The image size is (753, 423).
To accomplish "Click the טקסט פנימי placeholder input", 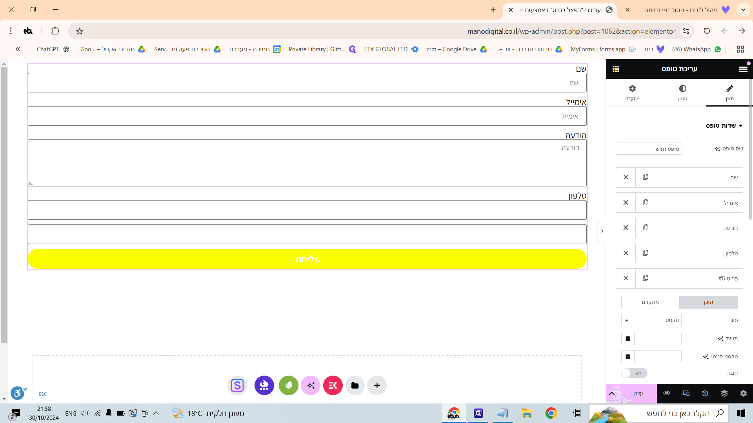I will (658, 357).
